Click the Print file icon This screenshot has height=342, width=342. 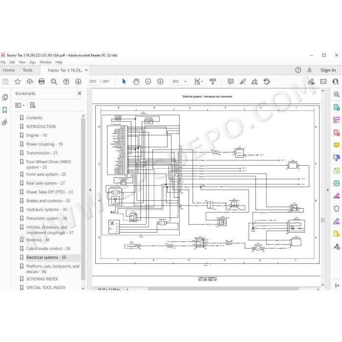pyautogui.click(x=42, y=82)
